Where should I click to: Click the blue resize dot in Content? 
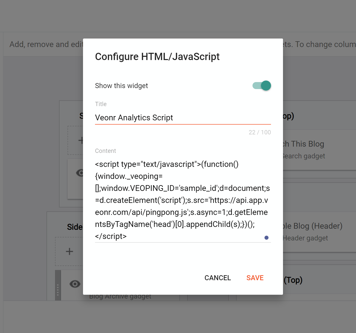(x=266, y=238)
